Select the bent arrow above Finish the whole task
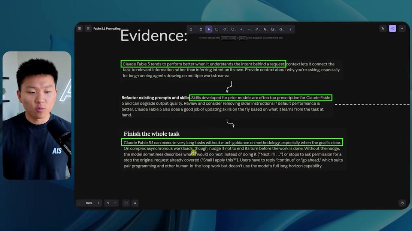Viewport: 412px width, 231px height. (230, 123)
